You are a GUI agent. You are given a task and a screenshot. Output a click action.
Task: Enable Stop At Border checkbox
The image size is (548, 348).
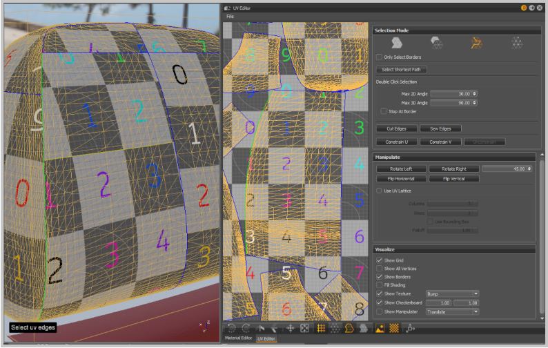point(383,111)
